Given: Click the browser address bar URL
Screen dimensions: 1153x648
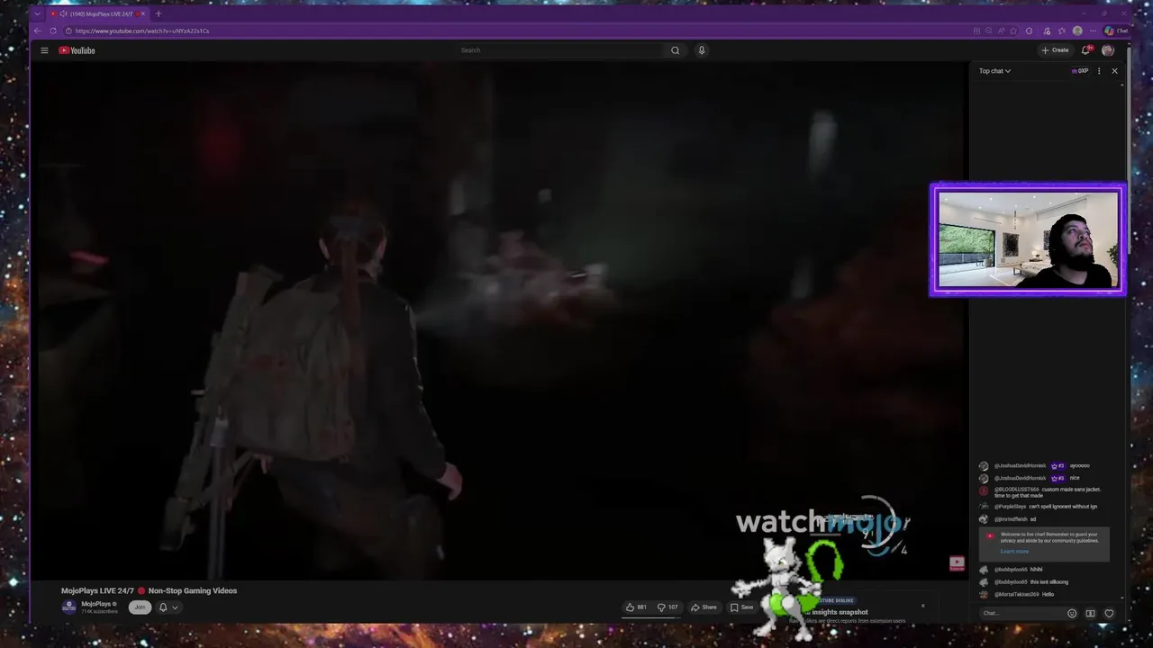Looking at the screenshot, I should pos(142,31).
